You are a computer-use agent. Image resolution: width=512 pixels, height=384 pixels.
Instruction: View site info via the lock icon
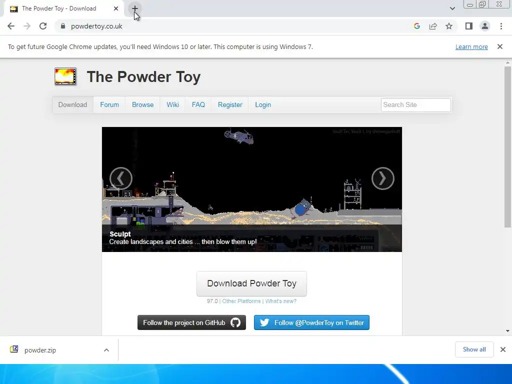(63, 26)
